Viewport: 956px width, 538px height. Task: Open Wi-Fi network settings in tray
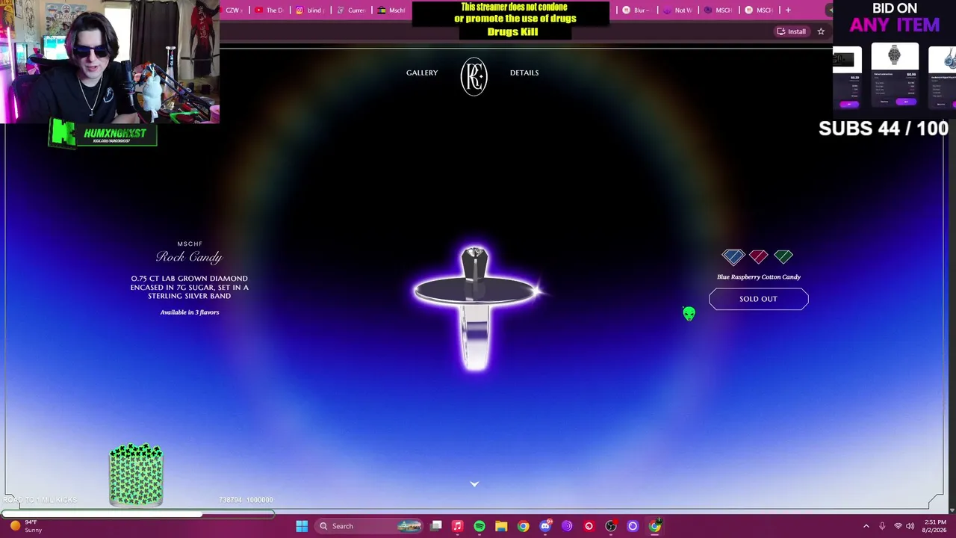click(x=898, y=526)
